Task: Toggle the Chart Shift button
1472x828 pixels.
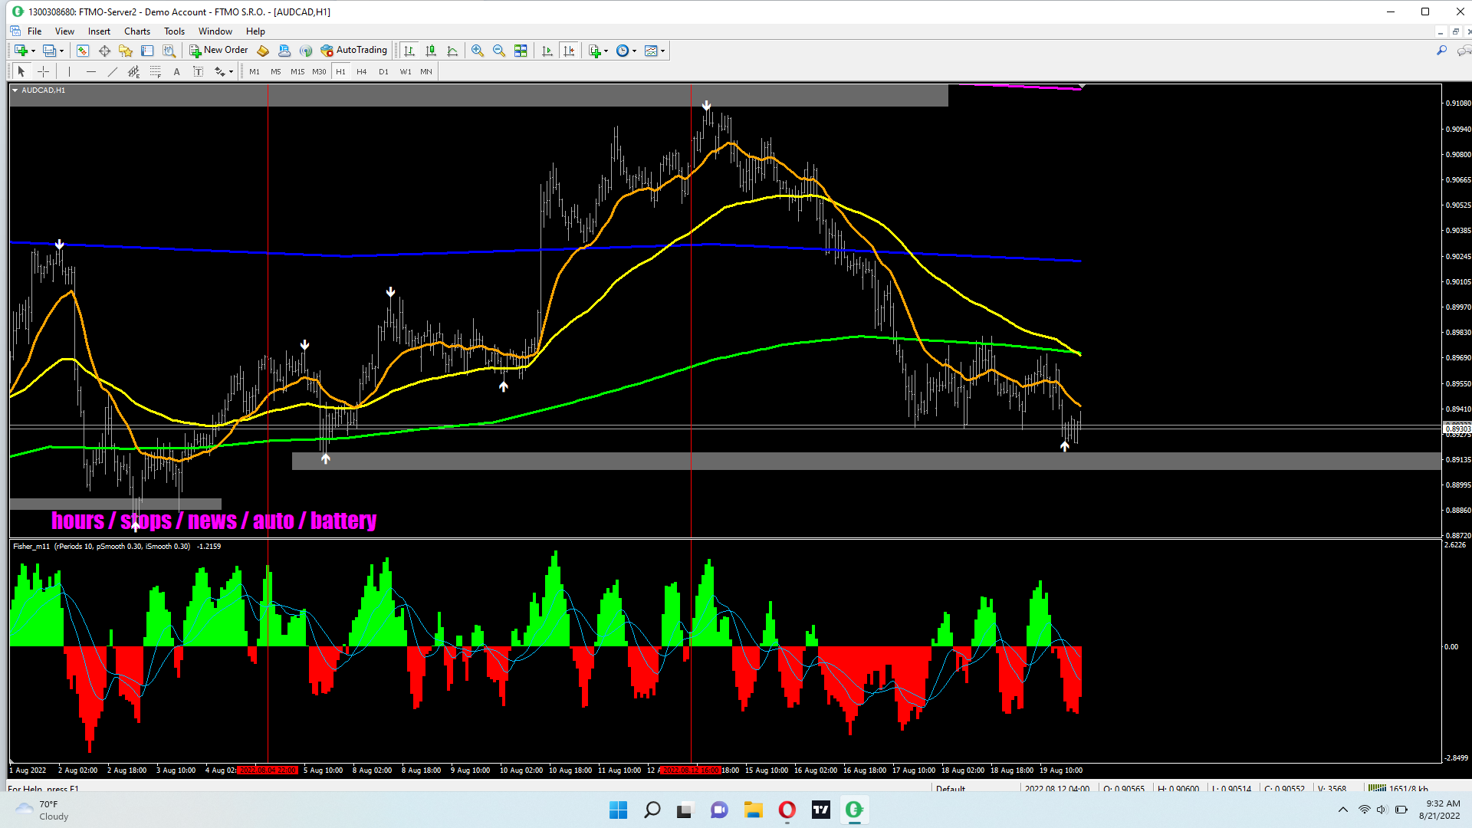Action: [x=569, y=51]
